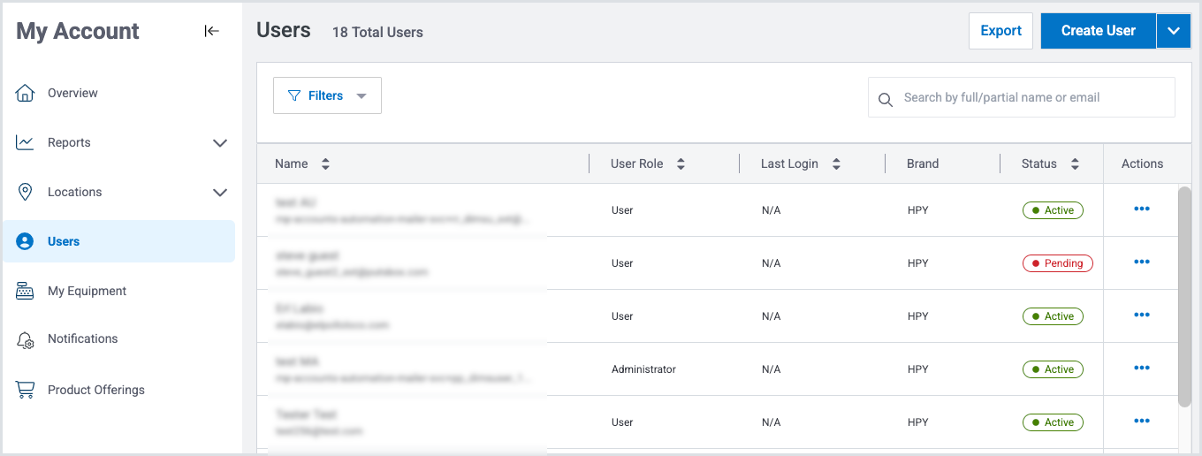
Task: Click the Notifications bell icon
Action: click(25, 339)
